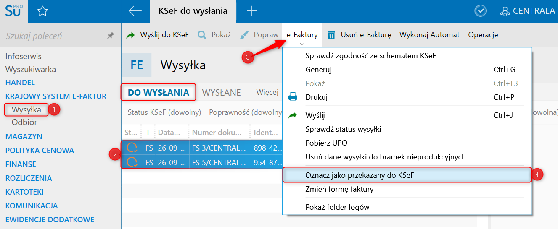Click the CENTRALA organization icon
558x229 pixels.
tap(505, 11)
